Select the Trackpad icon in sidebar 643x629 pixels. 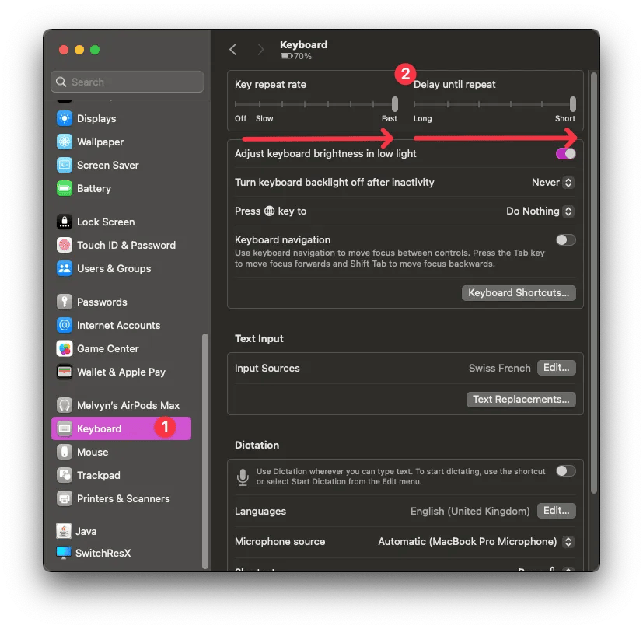click(65, 475)
